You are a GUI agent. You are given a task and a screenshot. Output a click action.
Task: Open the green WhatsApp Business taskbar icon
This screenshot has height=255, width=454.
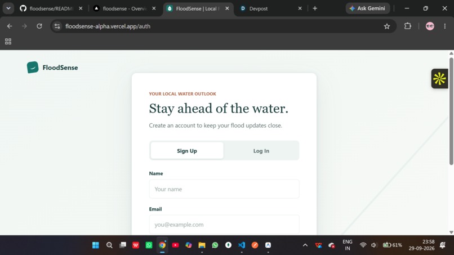click(x=149, y=245)
